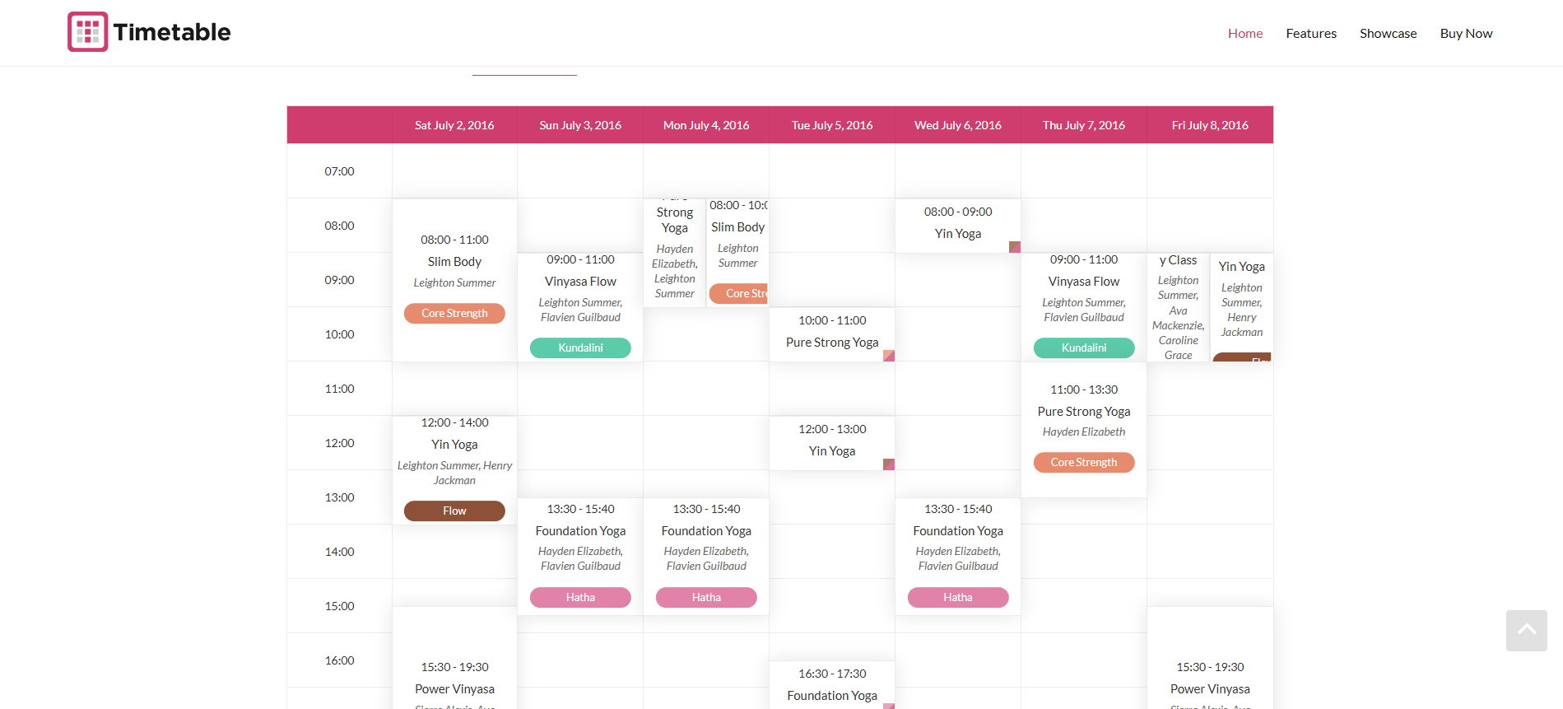The height and width of the screenshot is (709, 1563).
Task: Open the Showcase menu link
Action: coord(1388,34)
